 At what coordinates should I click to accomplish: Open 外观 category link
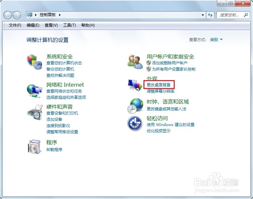click(x=152, y=78)
